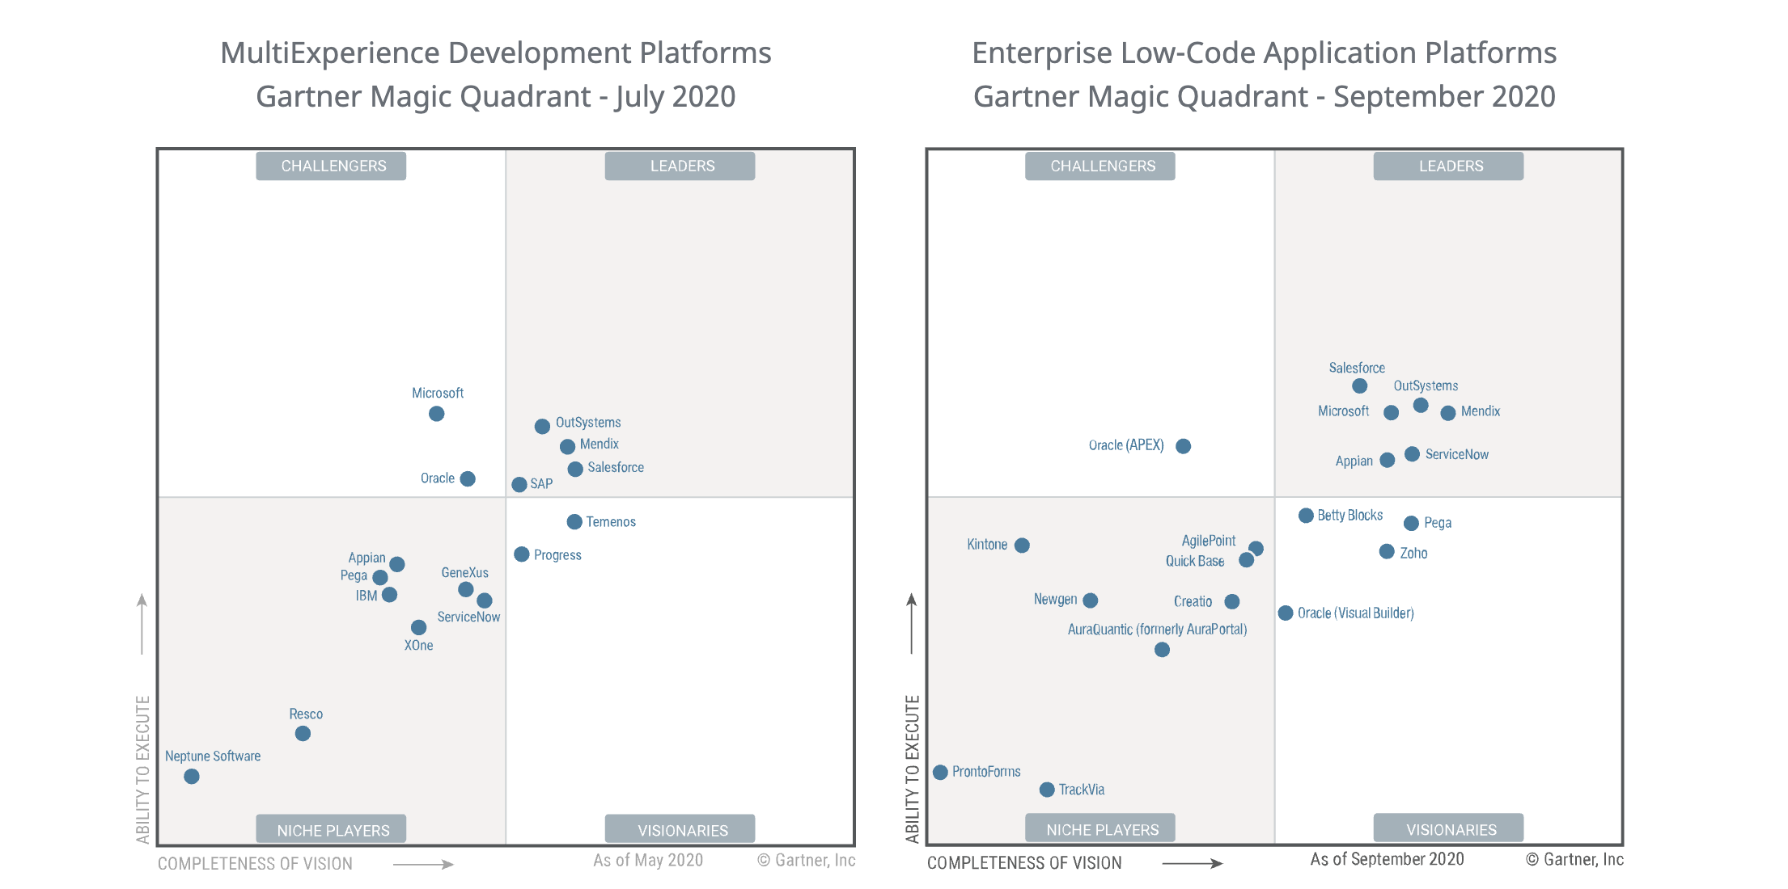
Task: Click the 'Oracle' label in the left chart
Action: click(x=438, y=478)
